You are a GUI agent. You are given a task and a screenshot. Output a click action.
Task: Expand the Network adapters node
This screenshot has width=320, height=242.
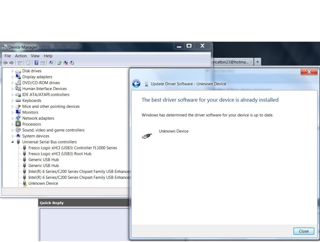(13, 118)
